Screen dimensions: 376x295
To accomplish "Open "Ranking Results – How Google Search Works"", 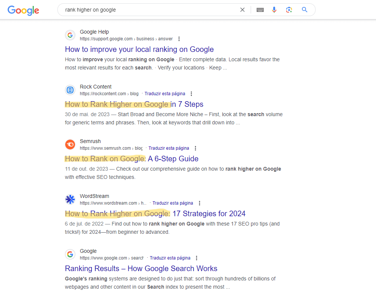I will 141,268.
